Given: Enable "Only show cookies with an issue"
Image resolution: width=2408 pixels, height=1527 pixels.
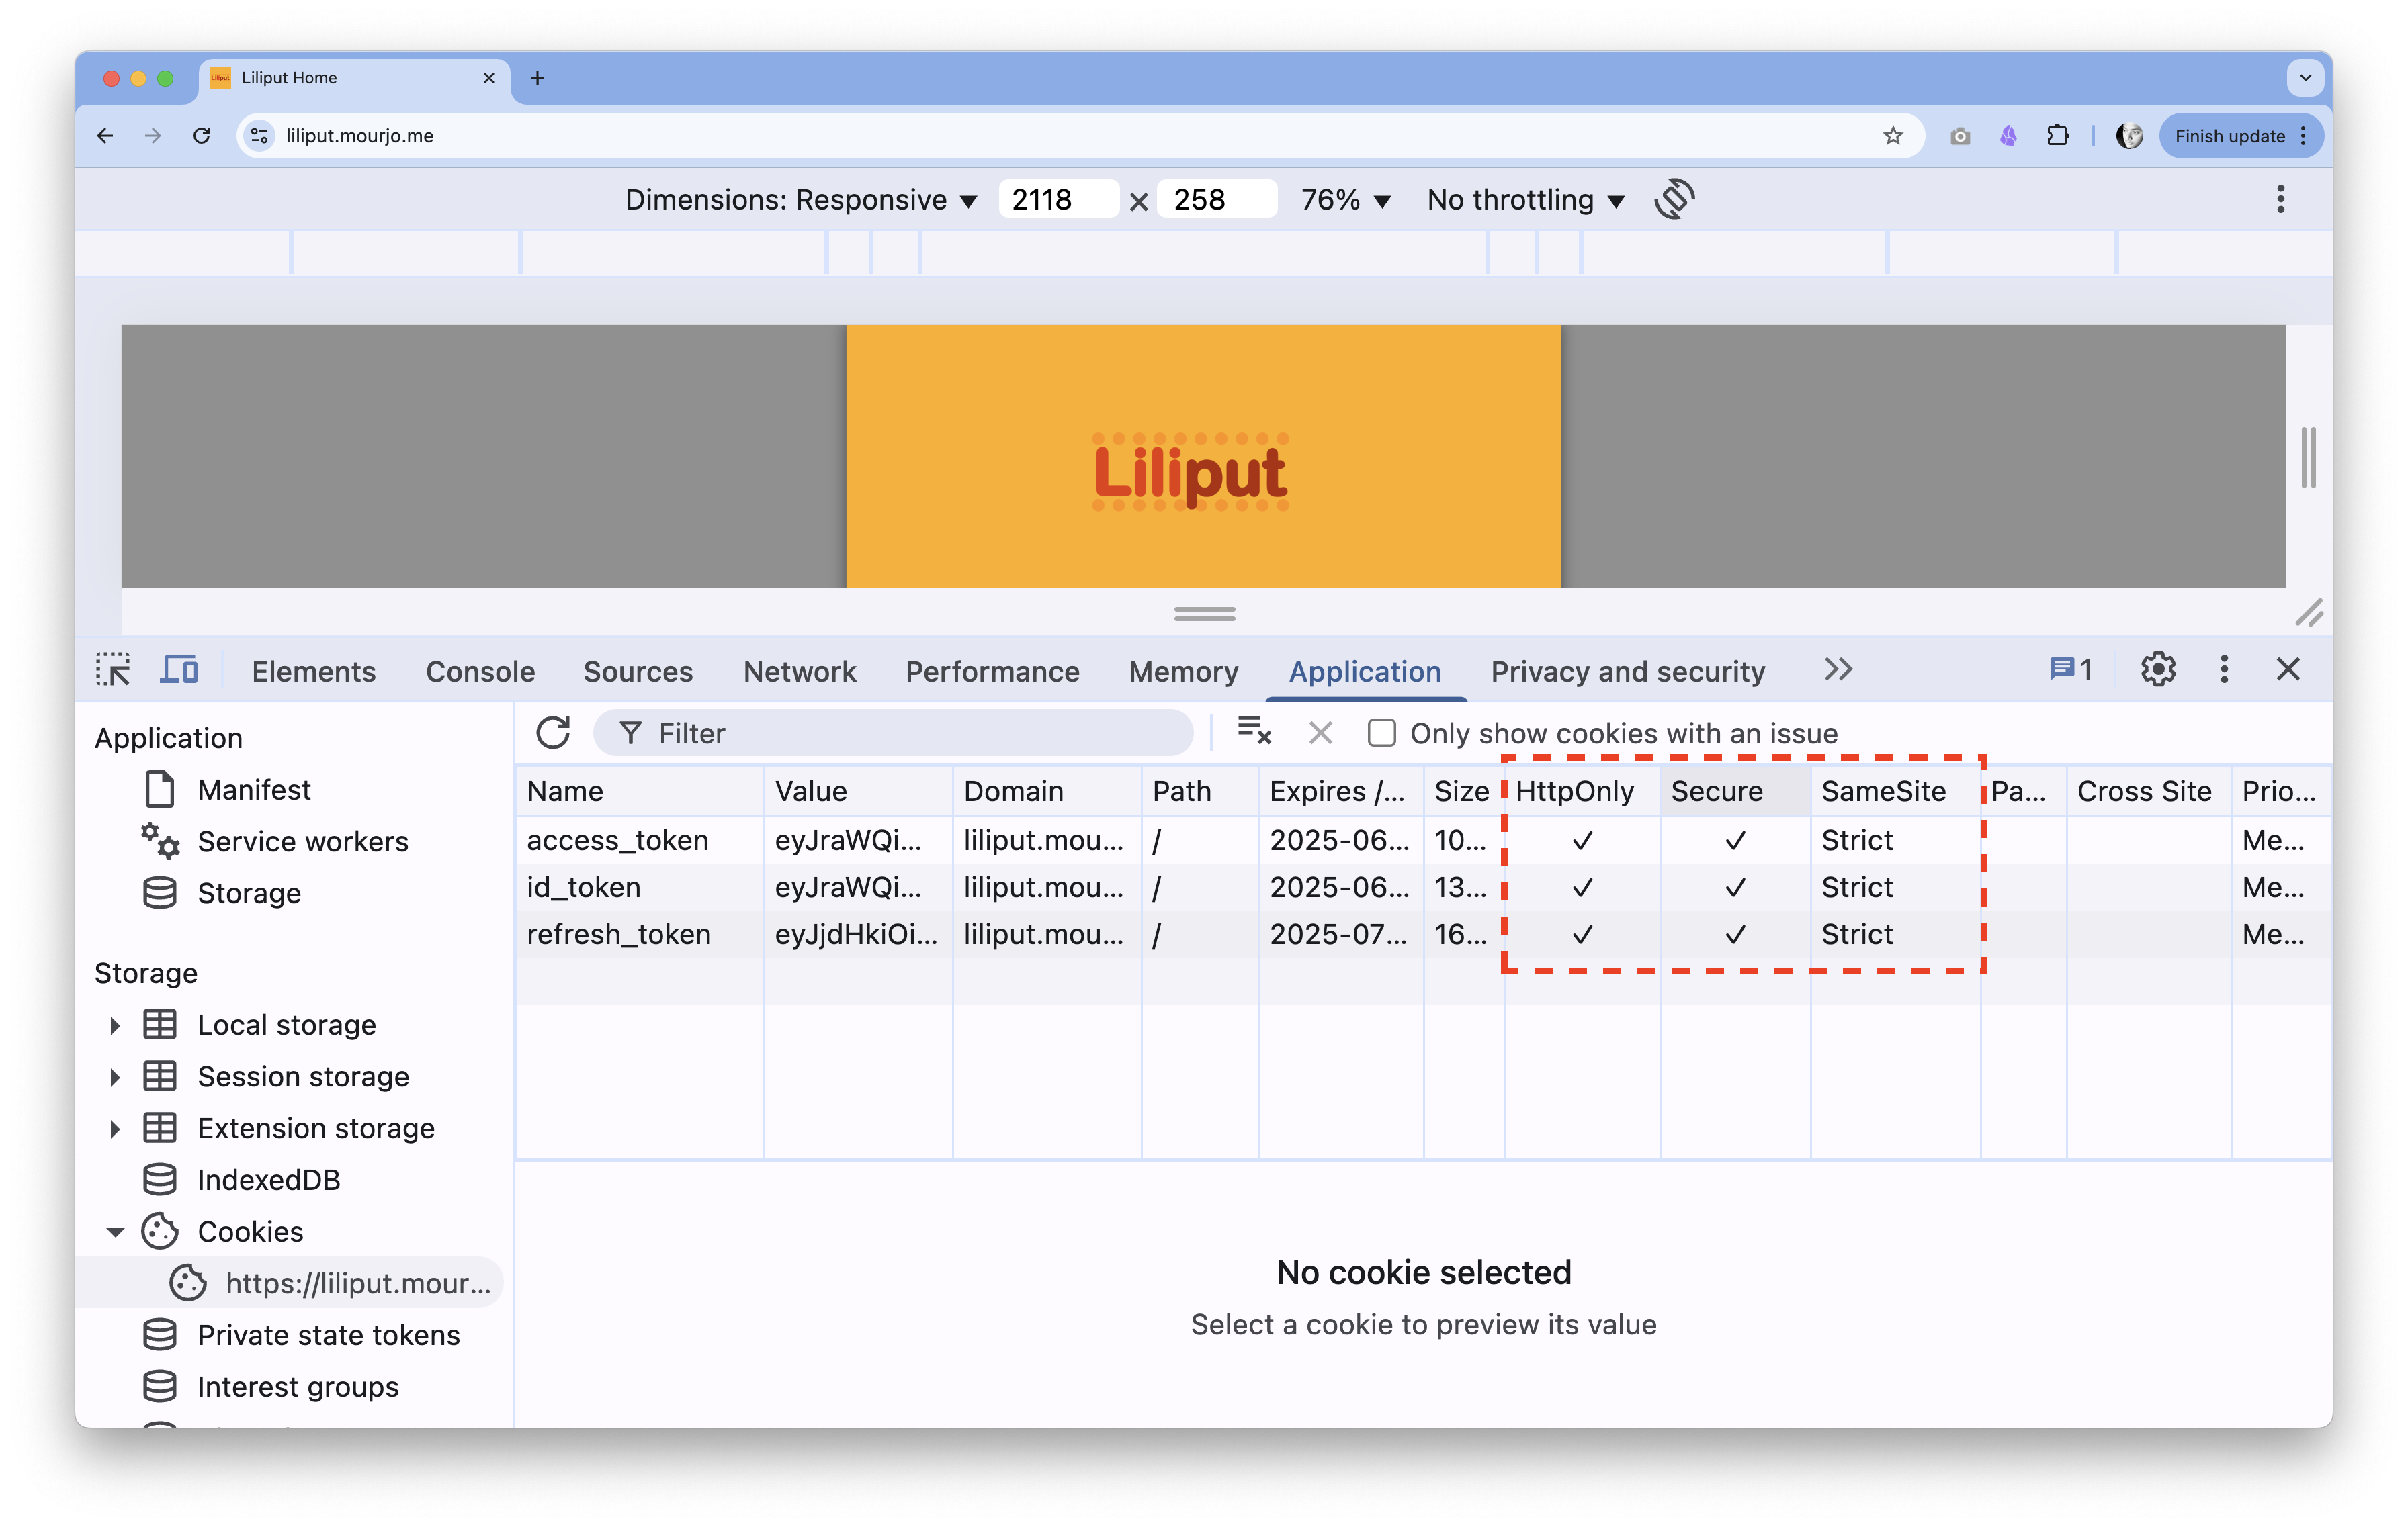Looking at the screenshot, I should click(1382, 733).
